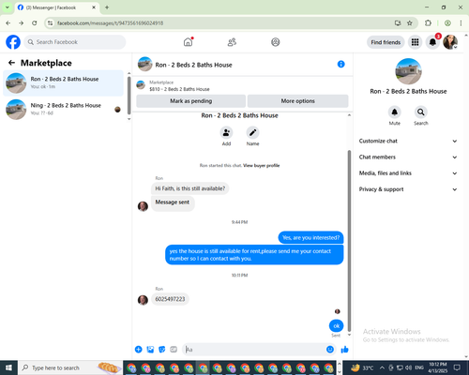Click Mark as pending button

pyautogui.click(x=190, y=101)
